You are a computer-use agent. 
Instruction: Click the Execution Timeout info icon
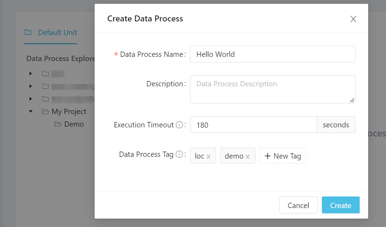(x=179, y=125)
